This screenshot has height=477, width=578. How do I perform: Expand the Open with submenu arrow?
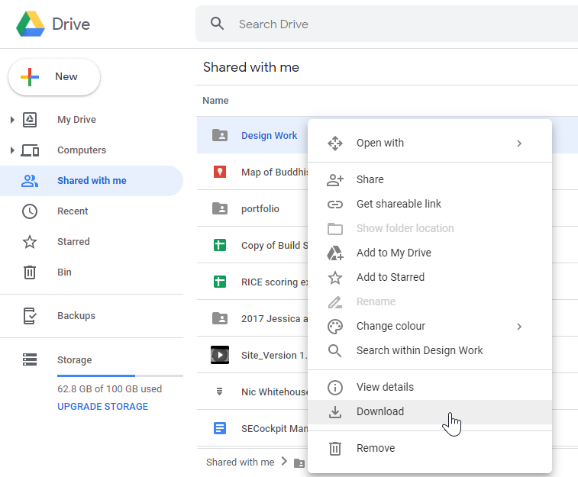(519, 143)
